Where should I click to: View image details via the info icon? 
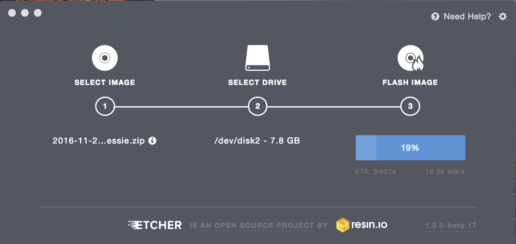pos(153,141)
